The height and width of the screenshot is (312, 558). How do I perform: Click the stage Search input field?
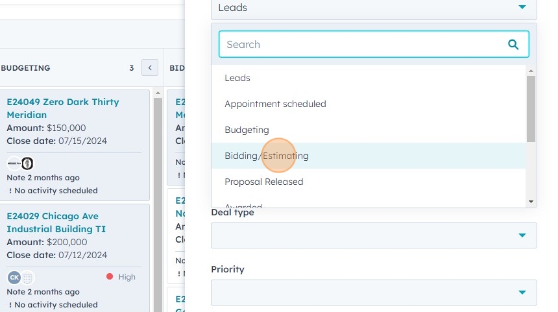click(363, 44)
